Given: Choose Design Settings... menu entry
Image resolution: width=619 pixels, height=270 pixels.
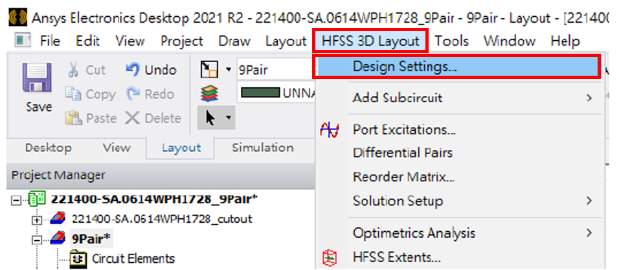Looking at the screenshot, I should (458, 67).
